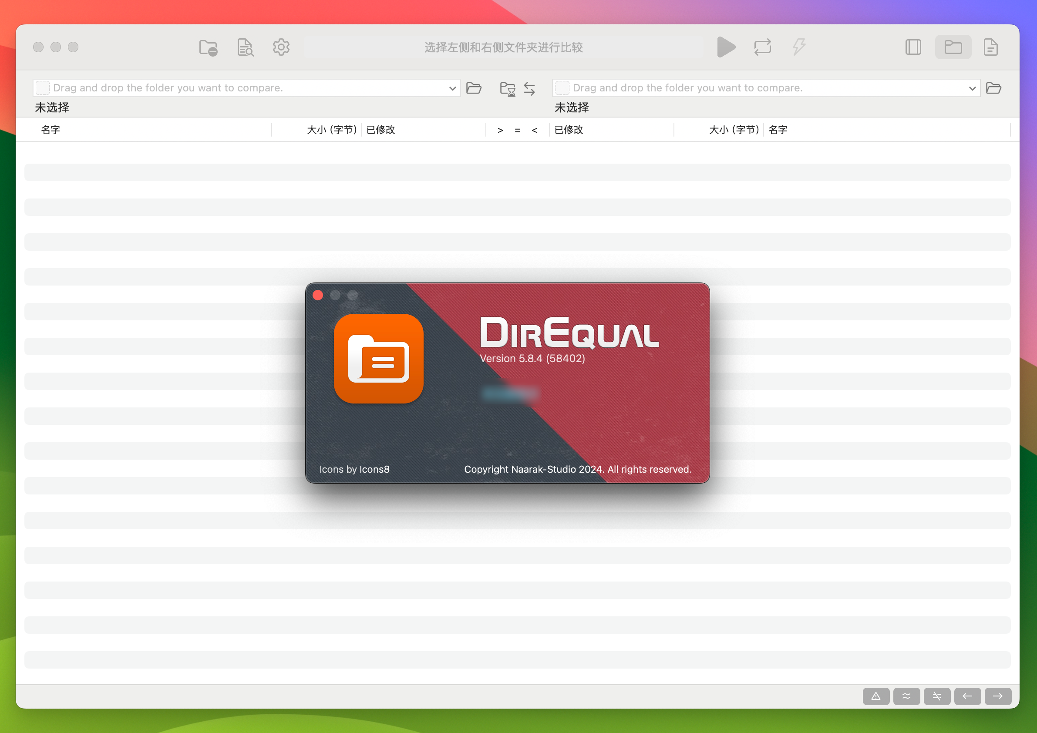Toggle the left arrow filter button

(x=967, y=696)
